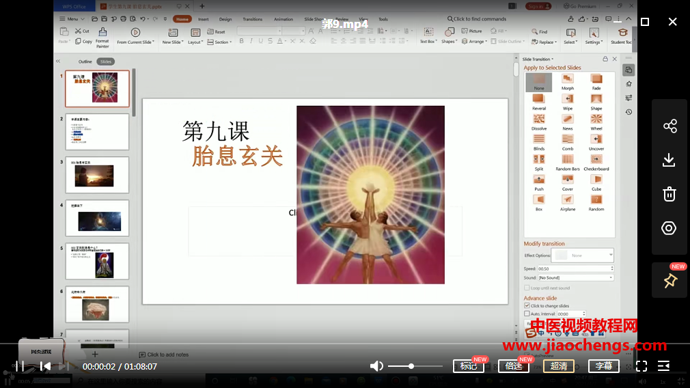
Task: Apply the Cover transition
Action: (567, 183)
